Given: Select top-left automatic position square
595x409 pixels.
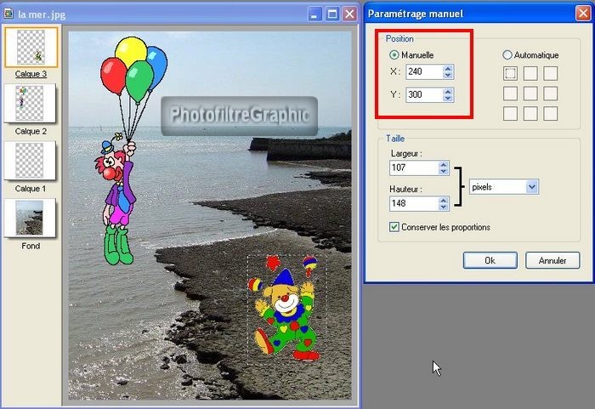Looking at the screenshot, I should point(511,73).
